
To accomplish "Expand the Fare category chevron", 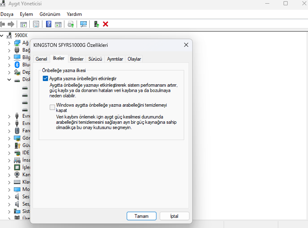I will tap(9, 131).
